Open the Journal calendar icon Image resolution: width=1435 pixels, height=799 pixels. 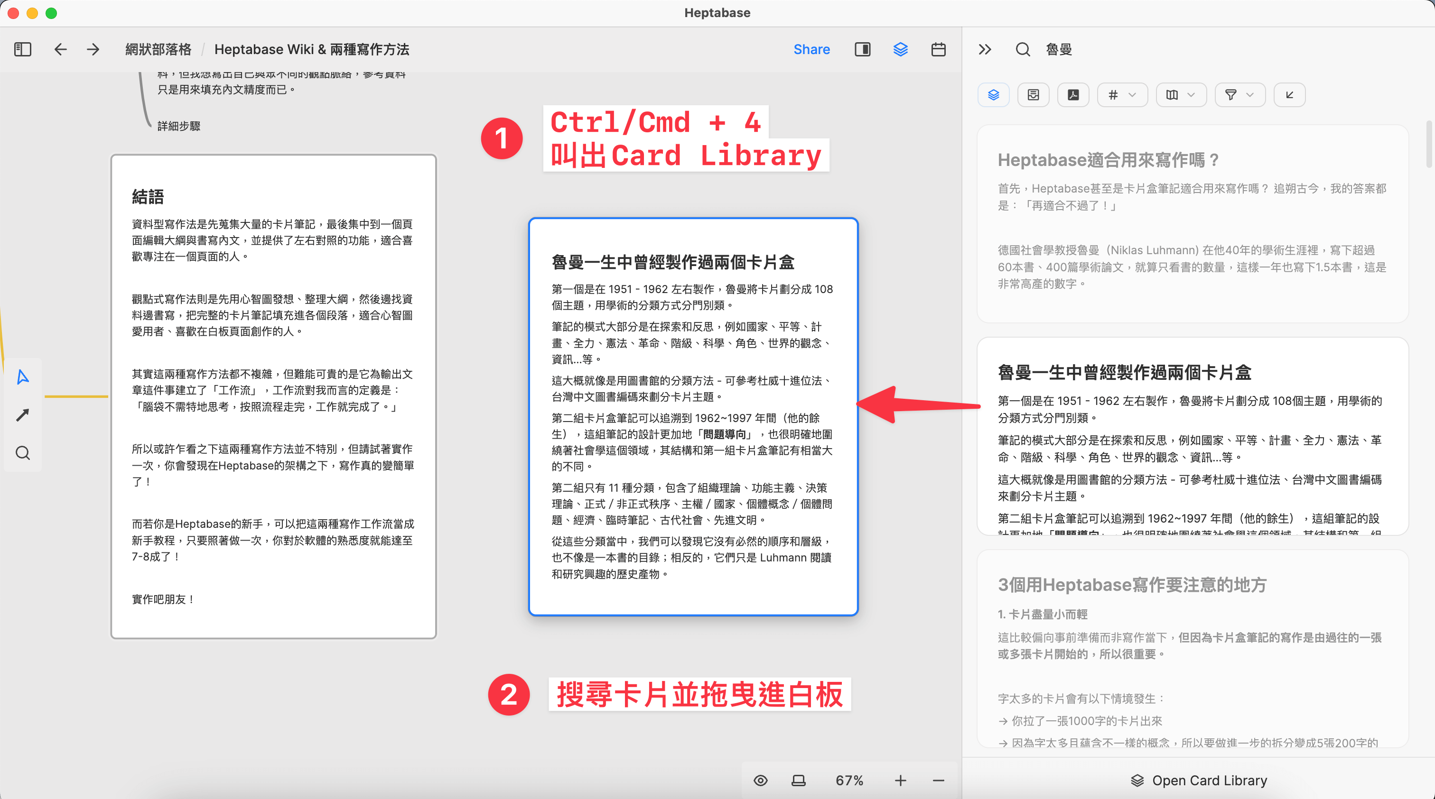pyautogui.click(x=938, y=50)
